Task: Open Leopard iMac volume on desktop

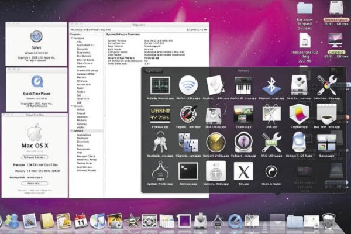Action: point(336,46)
